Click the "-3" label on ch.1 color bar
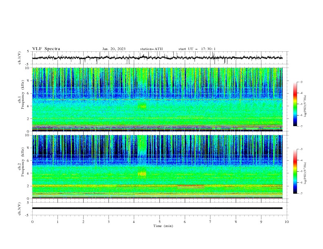323x249 pixels. click(x=301, y=82)
